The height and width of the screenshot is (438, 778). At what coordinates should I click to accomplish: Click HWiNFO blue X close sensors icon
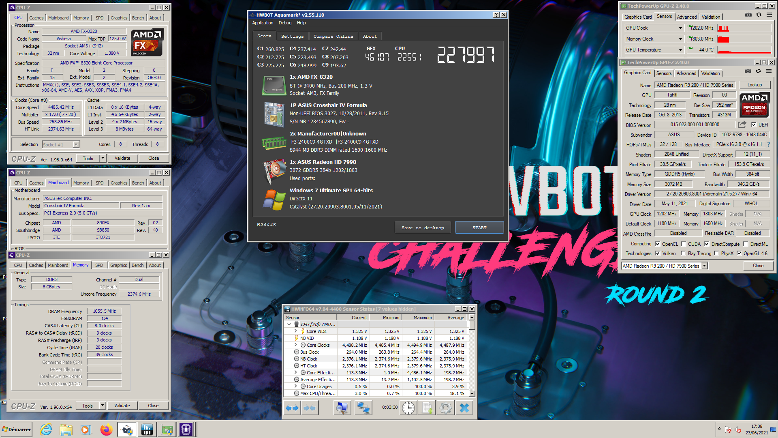464,408
